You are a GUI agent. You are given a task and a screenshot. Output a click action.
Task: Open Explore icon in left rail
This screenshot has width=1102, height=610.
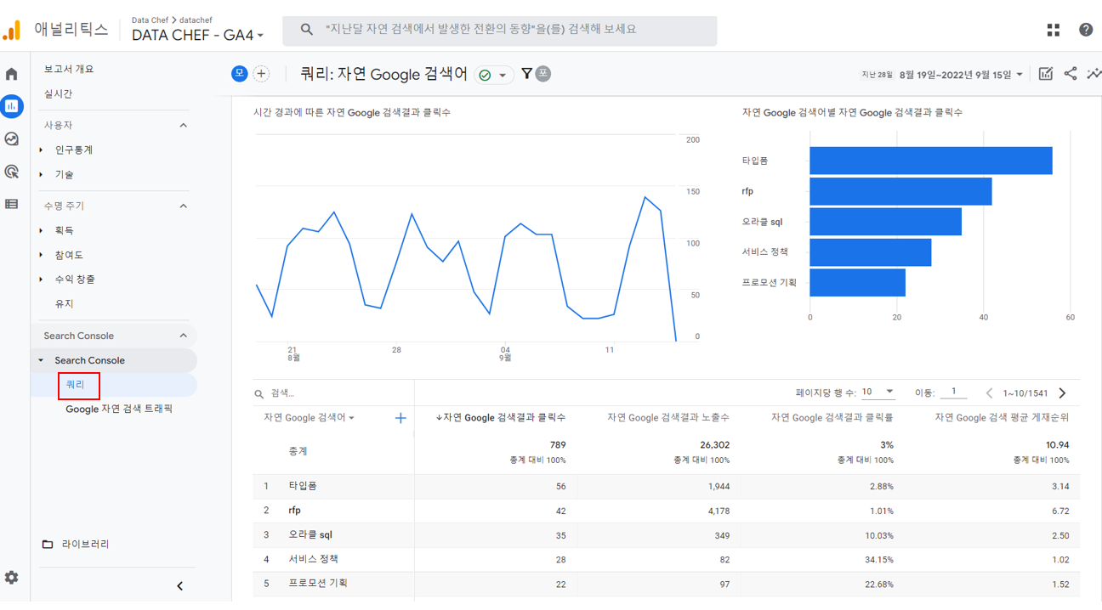coord(12,138)
